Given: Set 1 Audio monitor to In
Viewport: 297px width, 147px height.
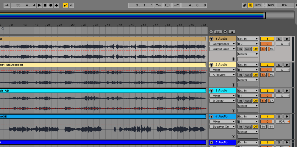Looking at the screenshot, I should click(240, 49).
